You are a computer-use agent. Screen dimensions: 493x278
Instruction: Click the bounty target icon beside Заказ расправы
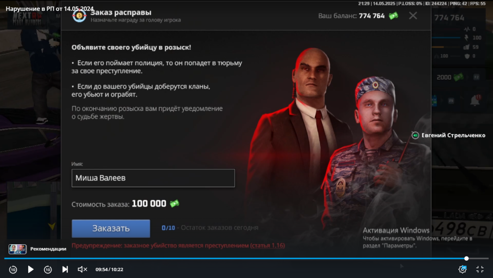click(79, 15)
